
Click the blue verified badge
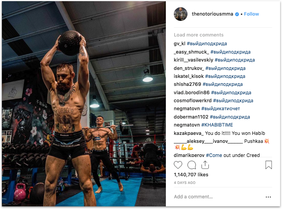click(x=237, y=14)
